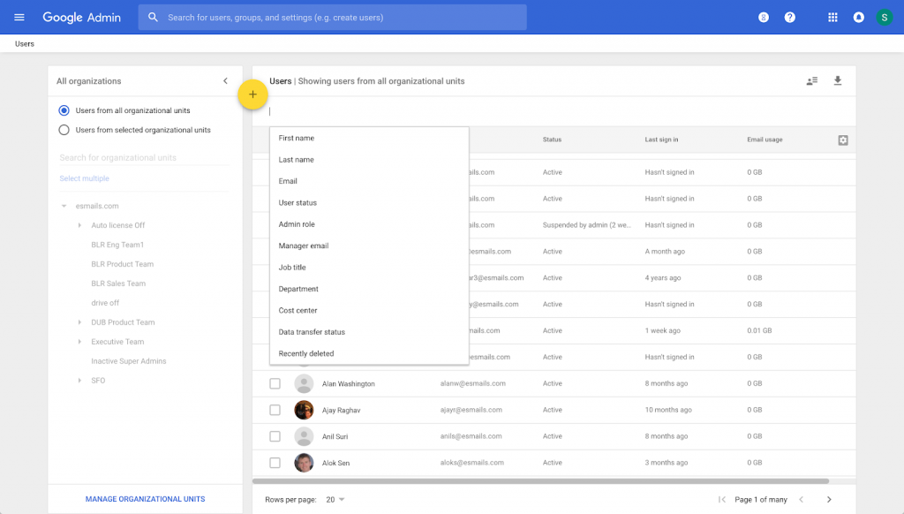Select Users from selected organizational units
Viewport: 904px width, 514px height.
click(x=64, y=130)
